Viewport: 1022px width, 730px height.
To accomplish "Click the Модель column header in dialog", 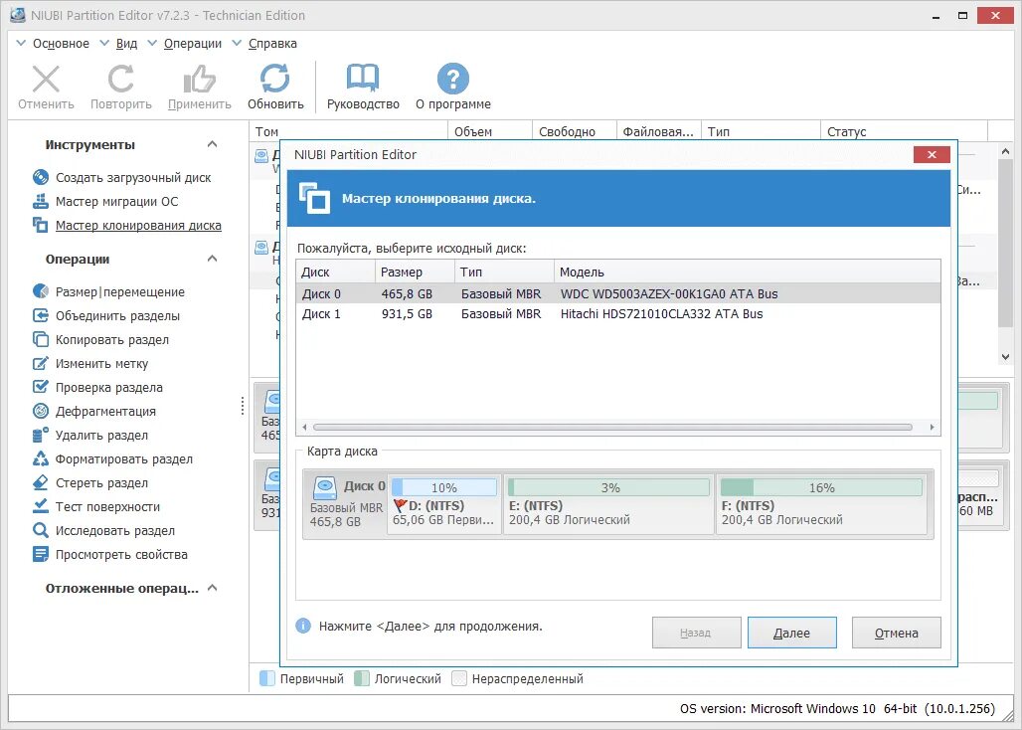I will (747, 272).
